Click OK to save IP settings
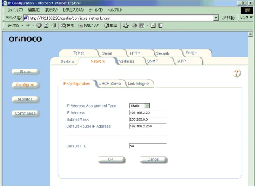The width and height of the screenshot is (255, 190). coord(111,159)
